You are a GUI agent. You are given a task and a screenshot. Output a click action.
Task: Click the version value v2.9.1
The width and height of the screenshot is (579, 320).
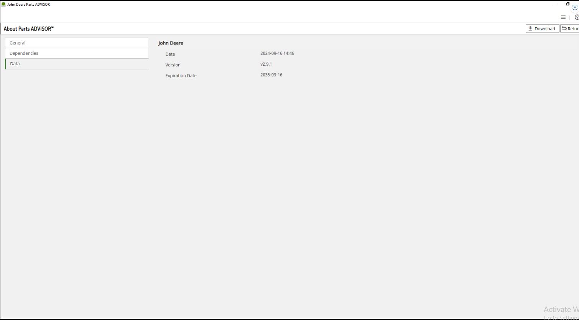tap(266, 64)
